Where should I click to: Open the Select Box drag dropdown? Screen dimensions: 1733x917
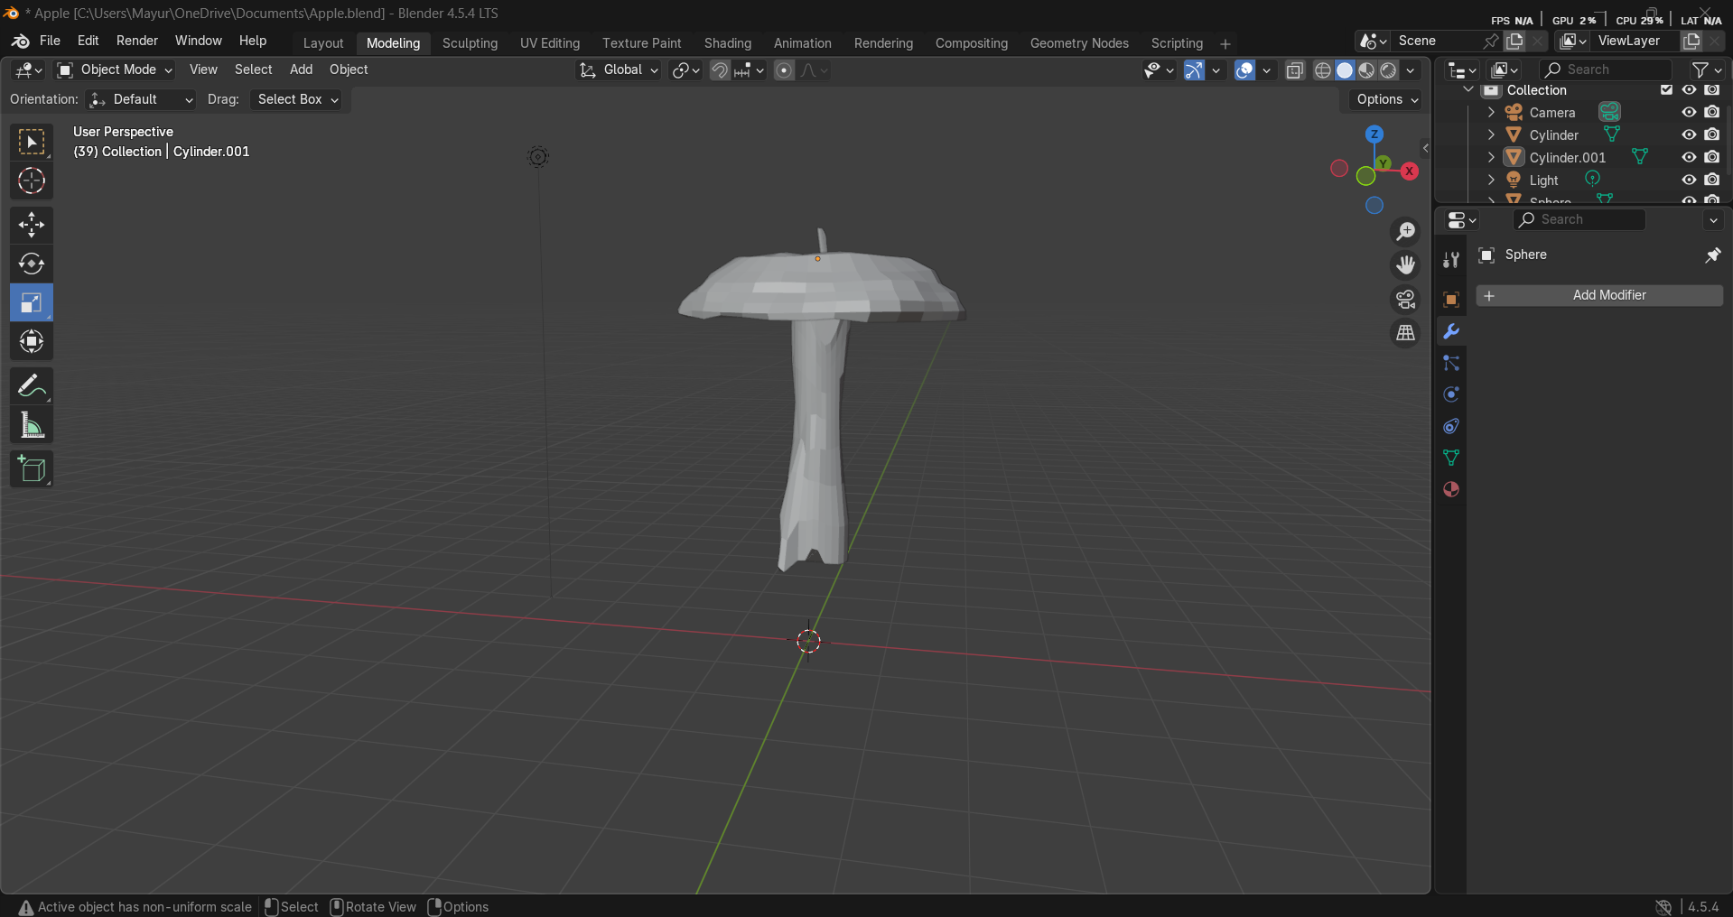pos(298,99)
